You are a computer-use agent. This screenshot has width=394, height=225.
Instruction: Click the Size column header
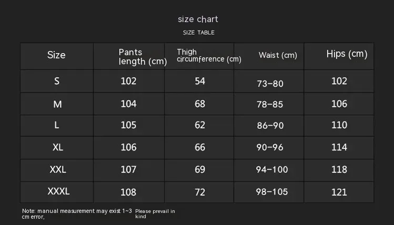[56, 55]
